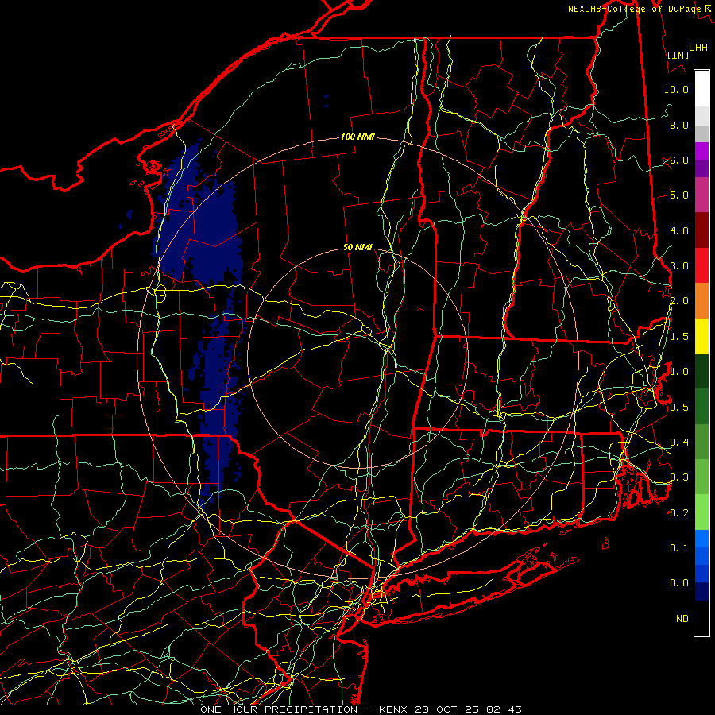Click the 3.0 legend value
This screenshot has width=715, height=715.
coord(679,266)
